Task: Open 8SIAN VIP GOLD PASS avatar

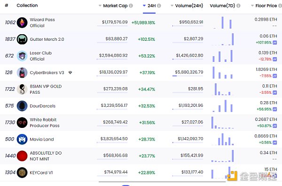Action: pos(22,89)
